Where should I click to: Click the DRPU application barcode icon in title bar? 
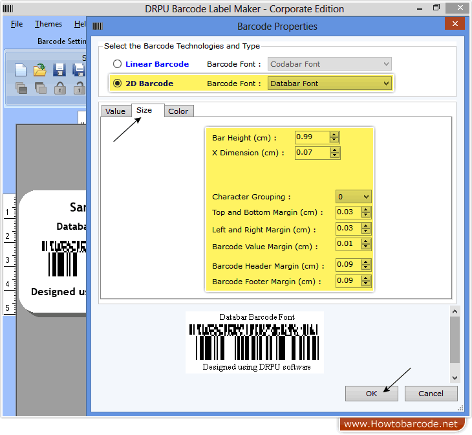coord(8,9)
